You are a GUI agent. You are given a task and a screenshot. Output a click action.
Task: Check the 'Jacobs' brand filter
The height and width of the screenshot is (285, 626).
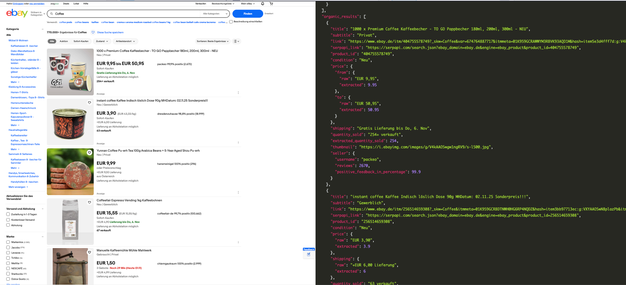[x=8, y=247]
